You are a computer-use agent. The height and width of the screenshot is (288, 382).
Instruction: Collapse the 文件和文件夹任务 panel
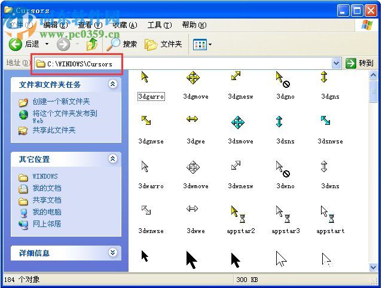pos(112,84)
